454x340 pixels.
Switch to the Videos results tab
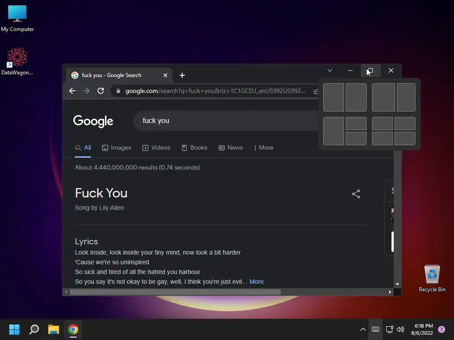click(157, 148)
